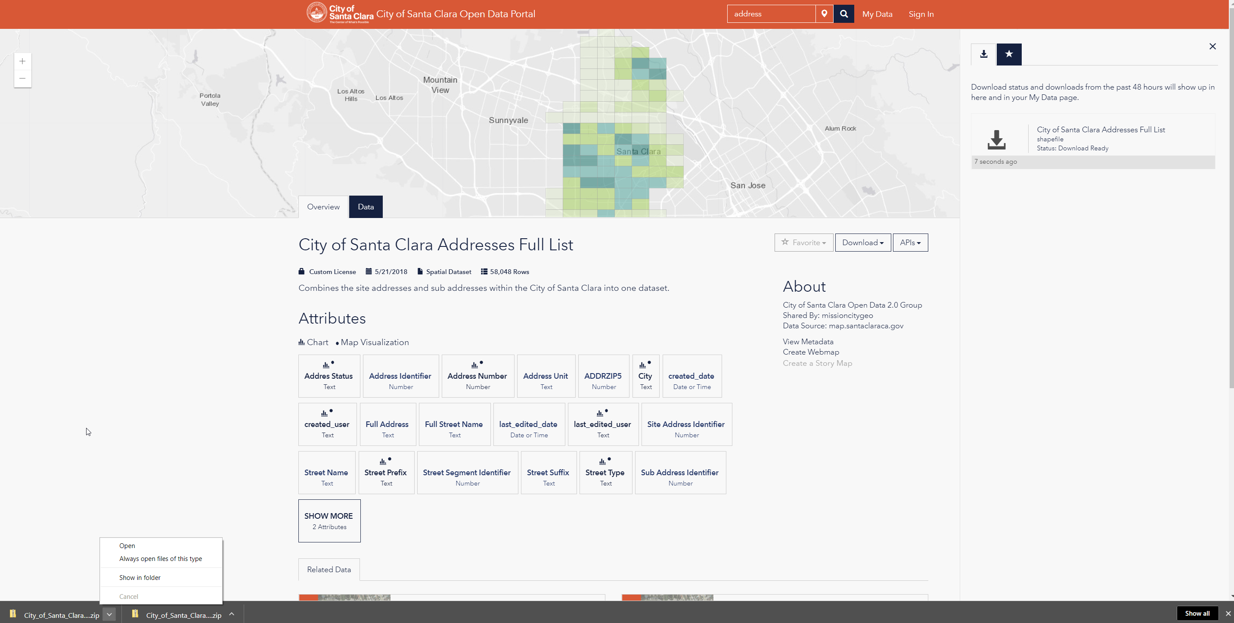The width and height of the screenshot is (1234, 623).
Task: Click the location pin icon in search bar
Action: pos(824,14)
